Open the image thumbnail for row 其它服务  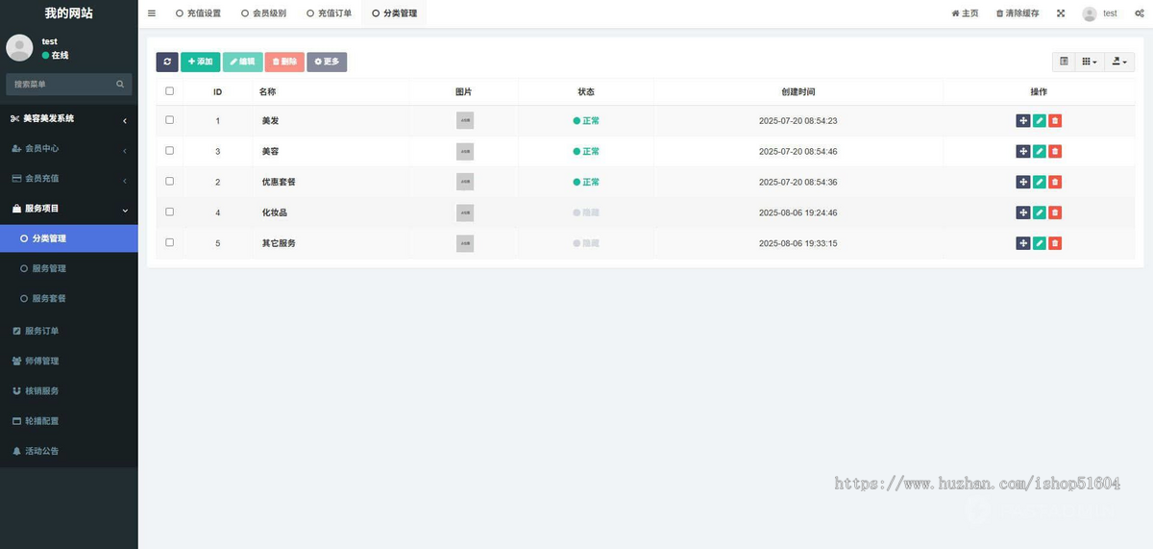tap(465, 243)
